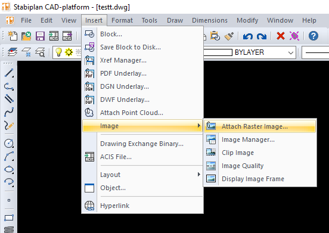Click the Stabiplan icon in the menu bar
Screen dimensions: 329x233
[10, 20]
